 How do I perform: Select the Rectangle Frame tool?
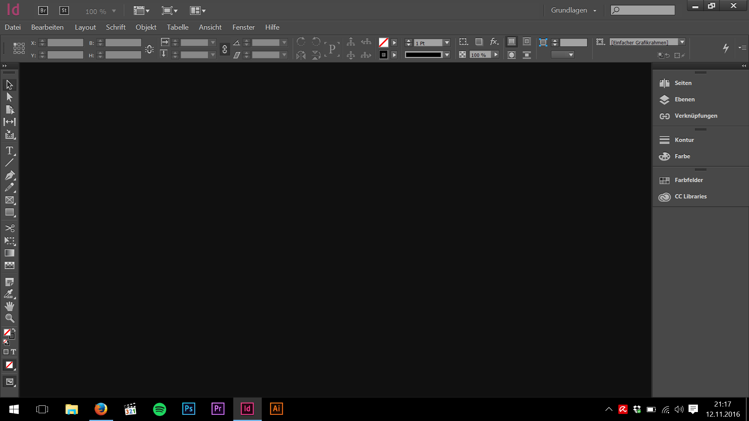pos(9,200)
